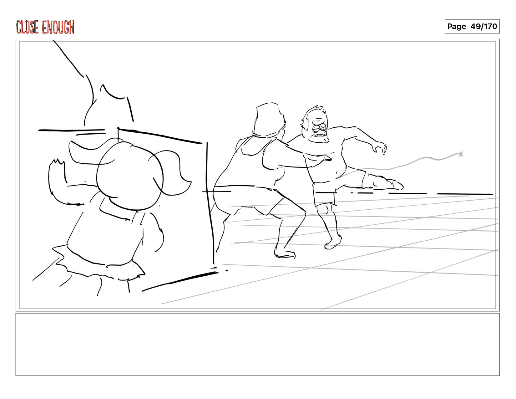Click the Close Enough title logo
This screenshot has height=399, width=516.
click(45, 27)
